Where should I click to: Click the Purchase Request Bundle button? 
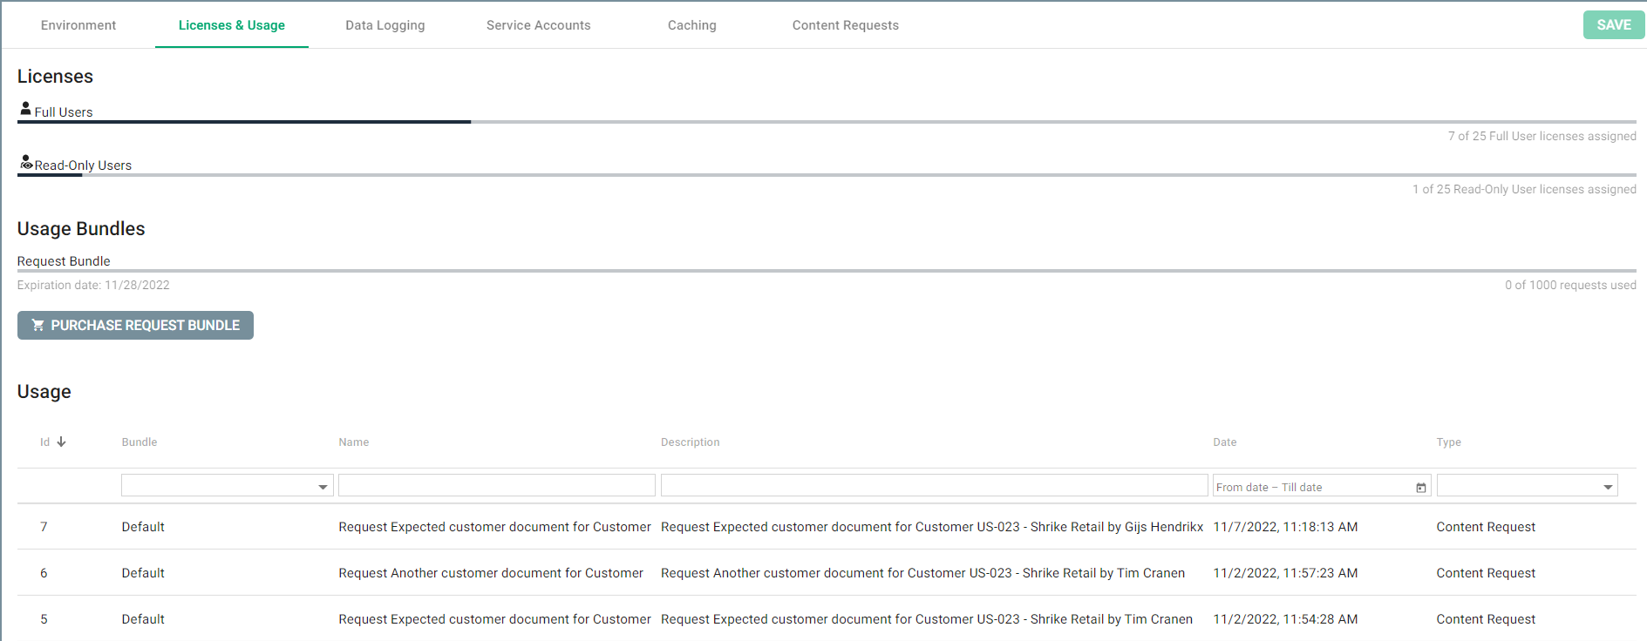(135, 326)
